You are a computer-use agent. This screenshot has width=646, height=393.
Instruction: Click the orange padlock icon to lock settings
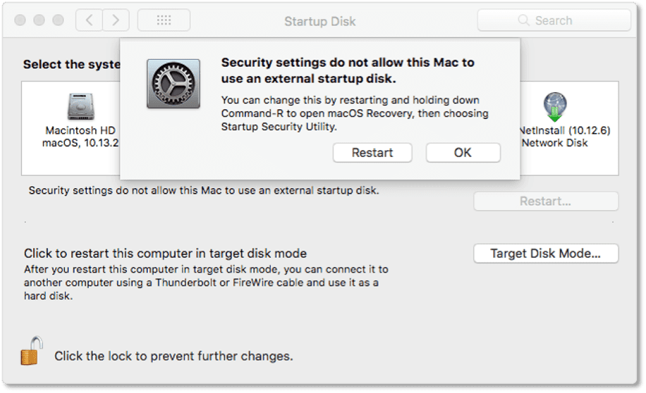coord(31,351)
